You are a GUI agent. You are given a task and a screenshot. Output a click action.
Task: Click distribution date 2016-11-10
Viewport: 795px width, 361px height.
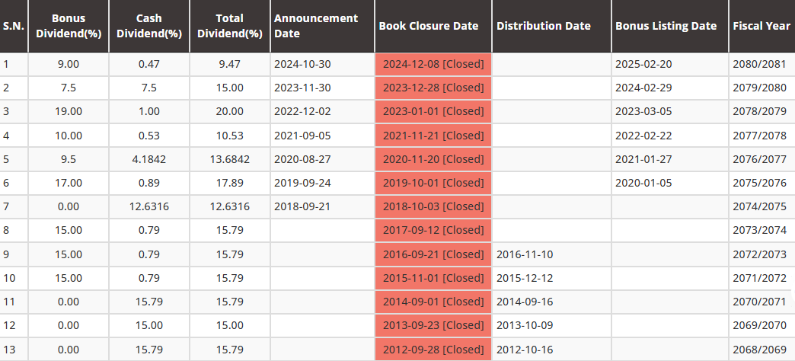click(x=525, y=254)
